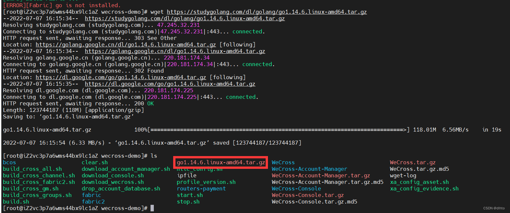The width and height of the screenshot is (510, 213).
Task: Click the studygolang.com URL in the wget command
Action: coord(267,12)
